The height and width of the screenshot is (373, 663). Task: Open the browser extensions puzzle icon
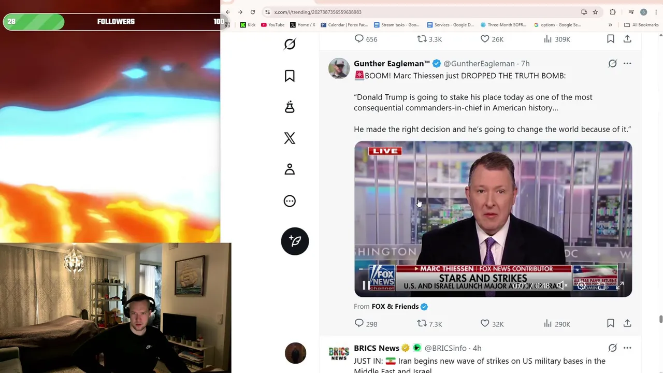pos(613,12)
